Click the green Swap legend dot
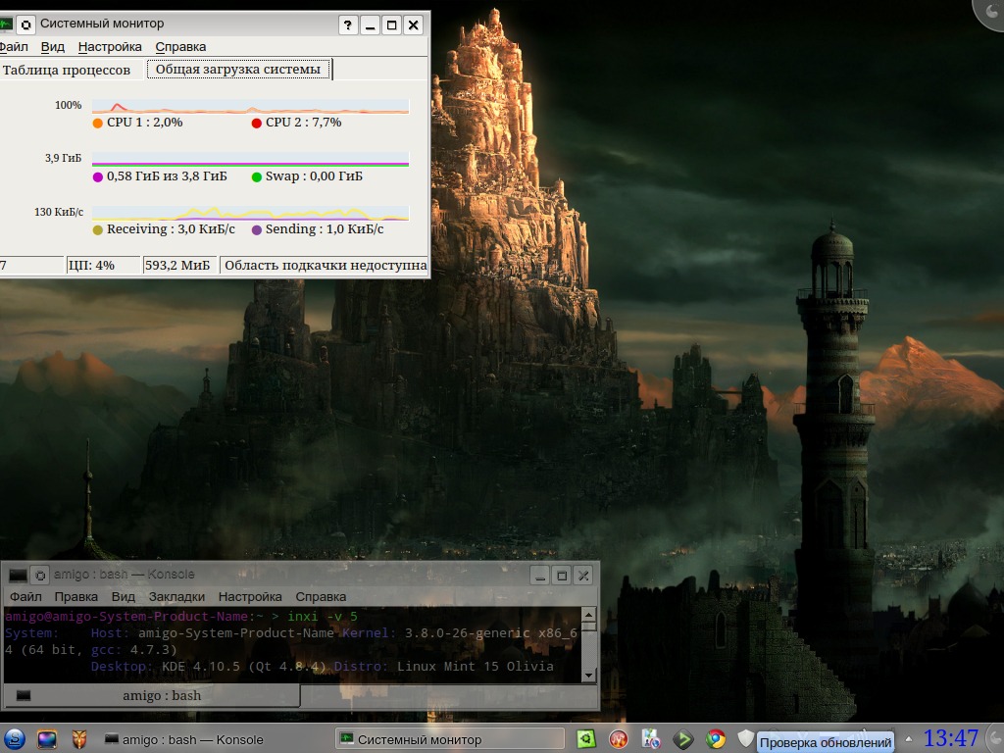Screen dimensions: 1004x753 click(257, 176)
